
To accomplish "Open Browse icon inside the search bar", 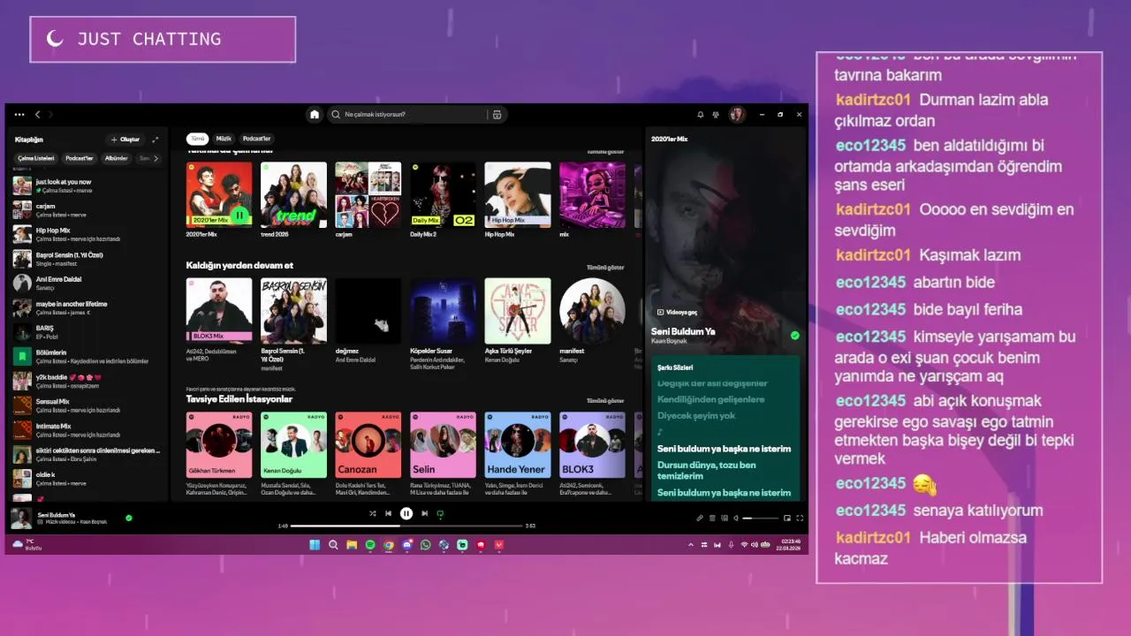I will pos(497,114).
